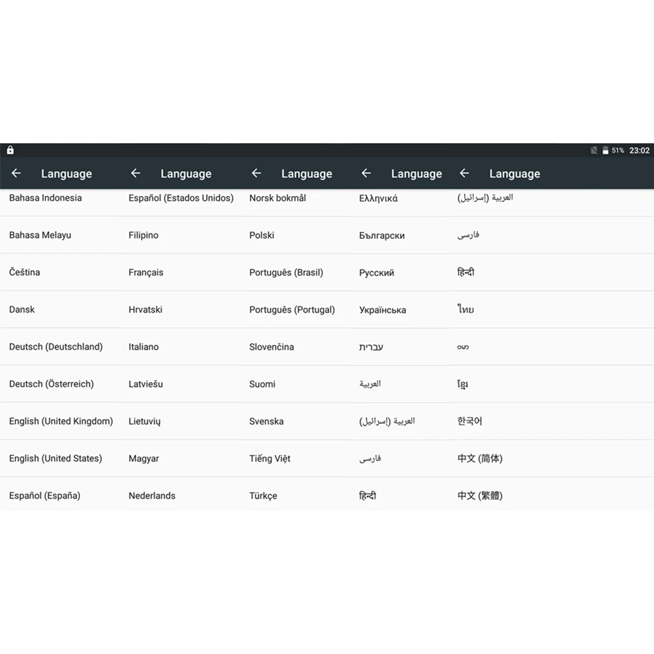Go back using arrow above Español (Estados Unidos)
654x654 pixels.
[x=135, y=173]
